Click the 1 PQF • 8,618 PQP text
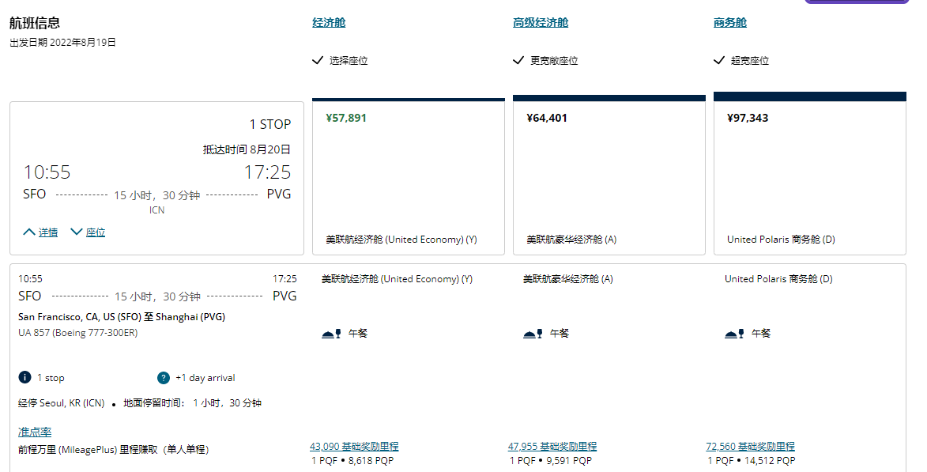 [352, 461]
